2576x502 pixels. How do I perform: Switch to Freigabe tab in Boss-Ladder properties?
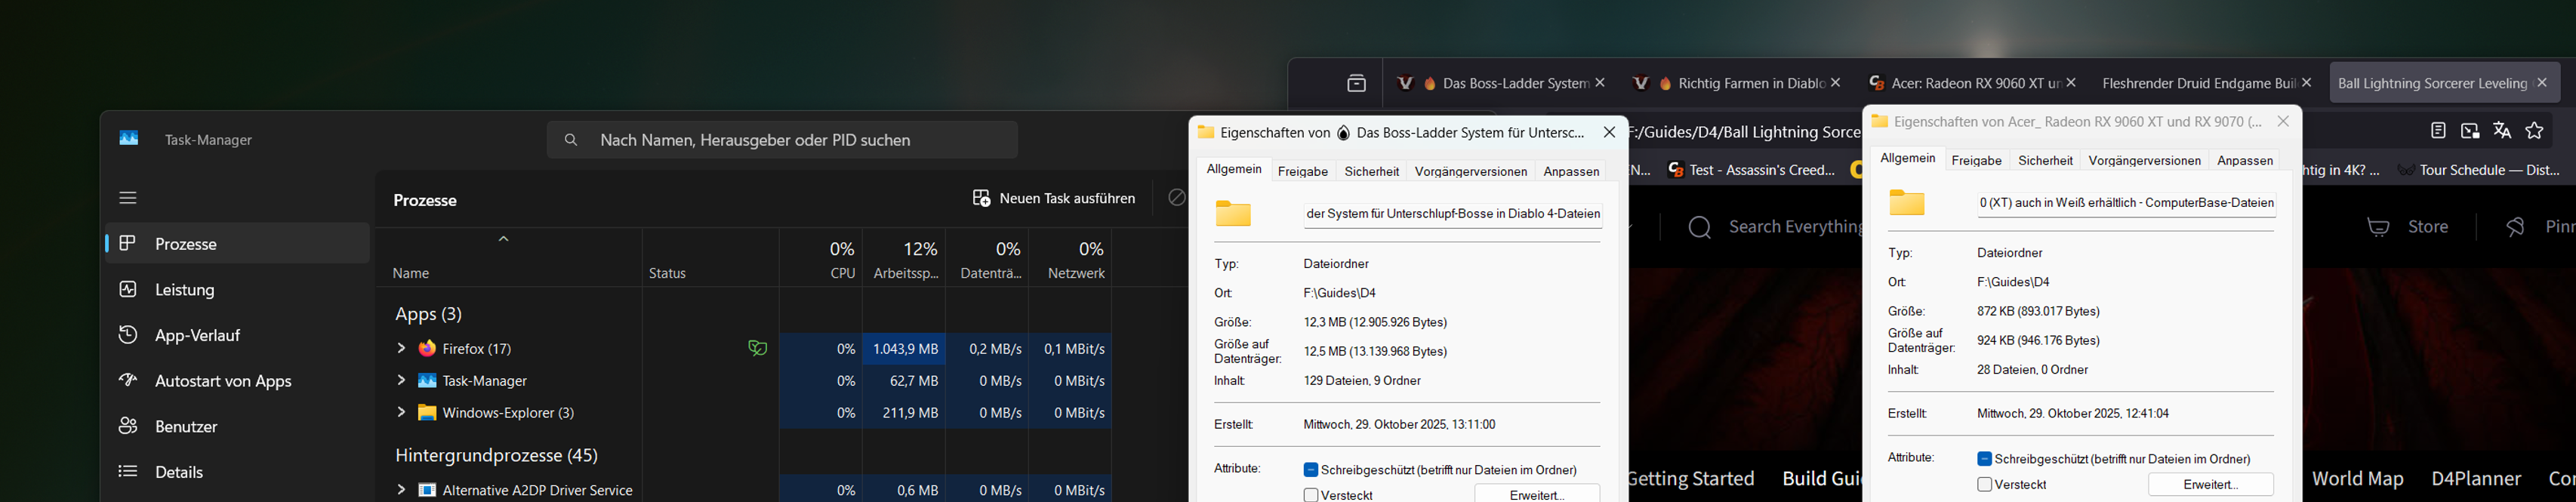[1303, 171]
